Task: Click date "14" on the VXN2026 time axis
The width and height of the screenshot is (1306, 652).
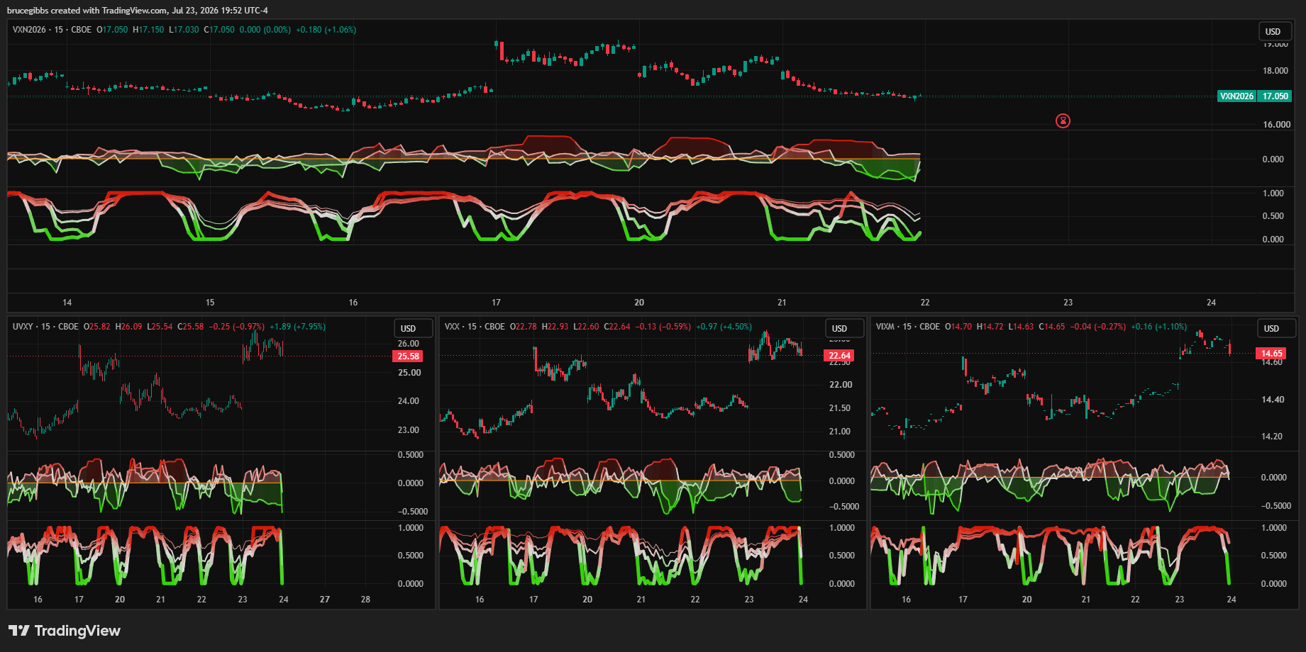Action: (x=67, y=303)
